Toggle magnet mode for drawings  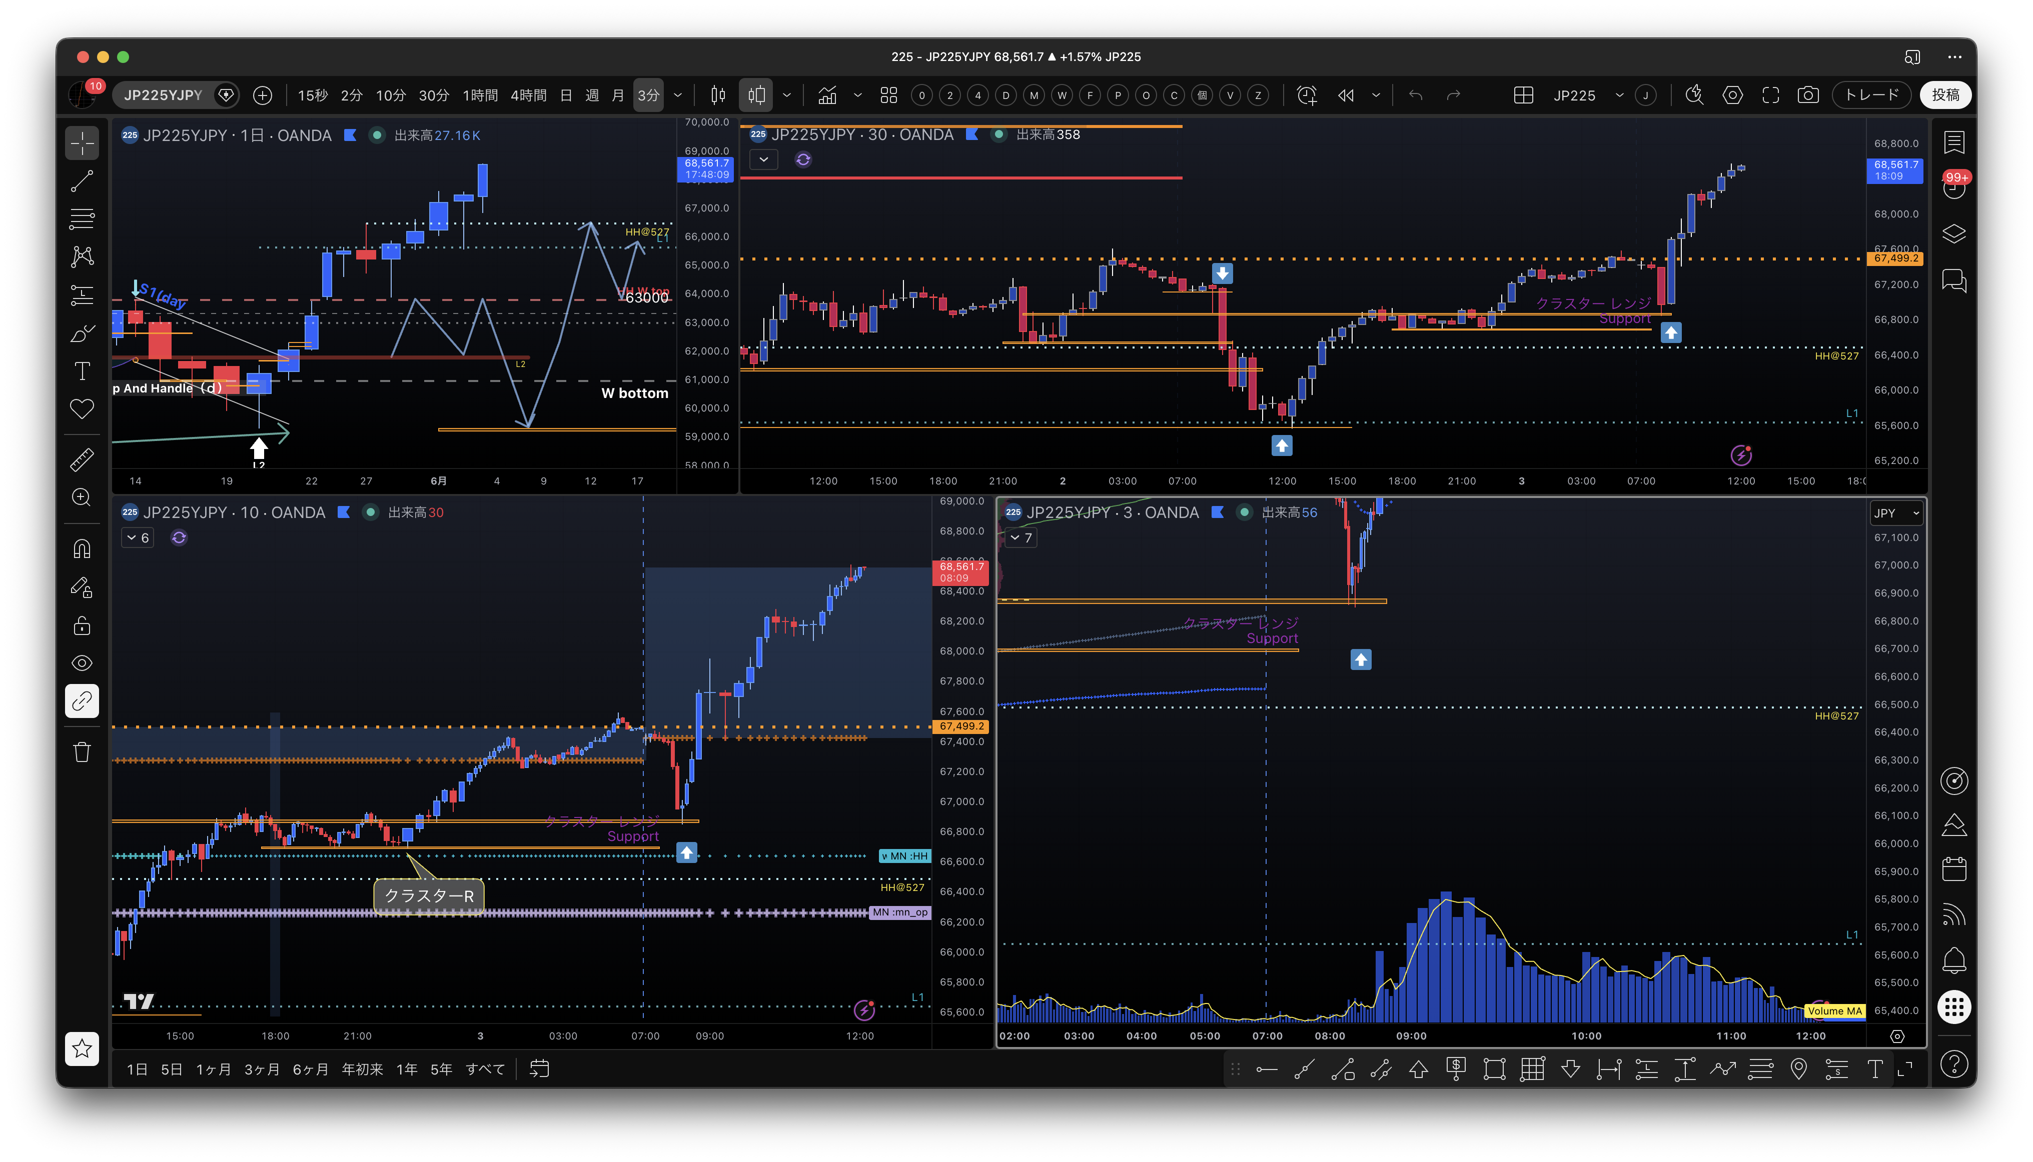pyautogui.click(x=82, y=549)
